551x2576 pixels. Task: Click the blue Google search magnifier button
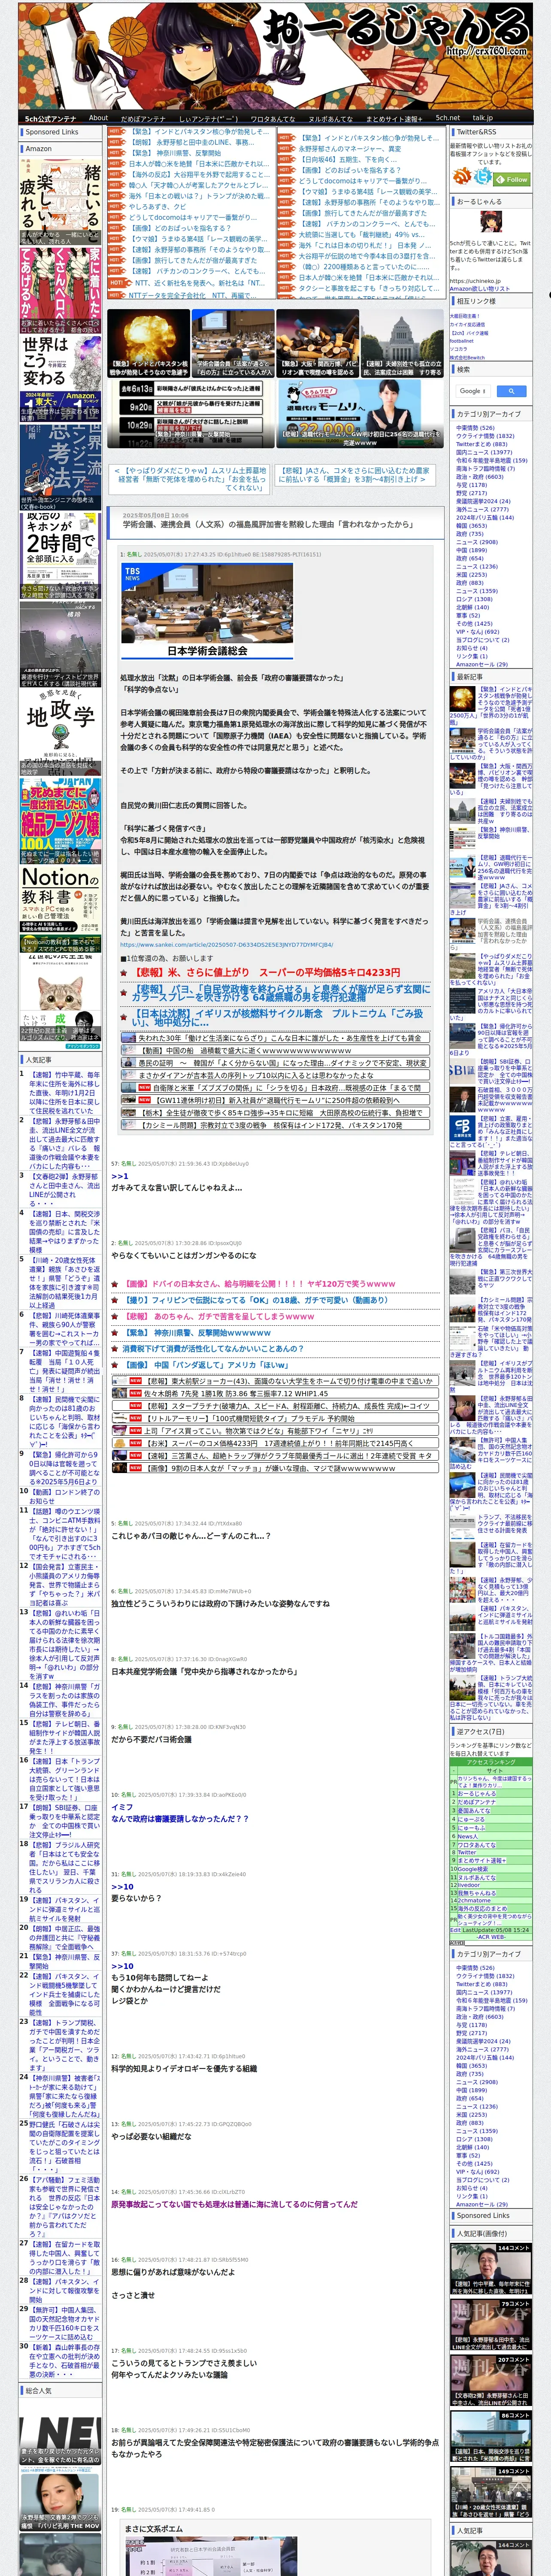(511, 391)
